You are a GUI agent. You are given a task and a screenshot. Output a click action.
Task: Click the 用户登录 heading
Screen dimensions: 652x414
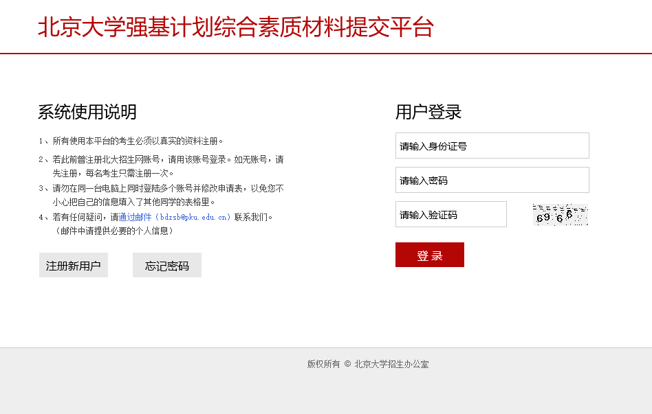(428, 112)
